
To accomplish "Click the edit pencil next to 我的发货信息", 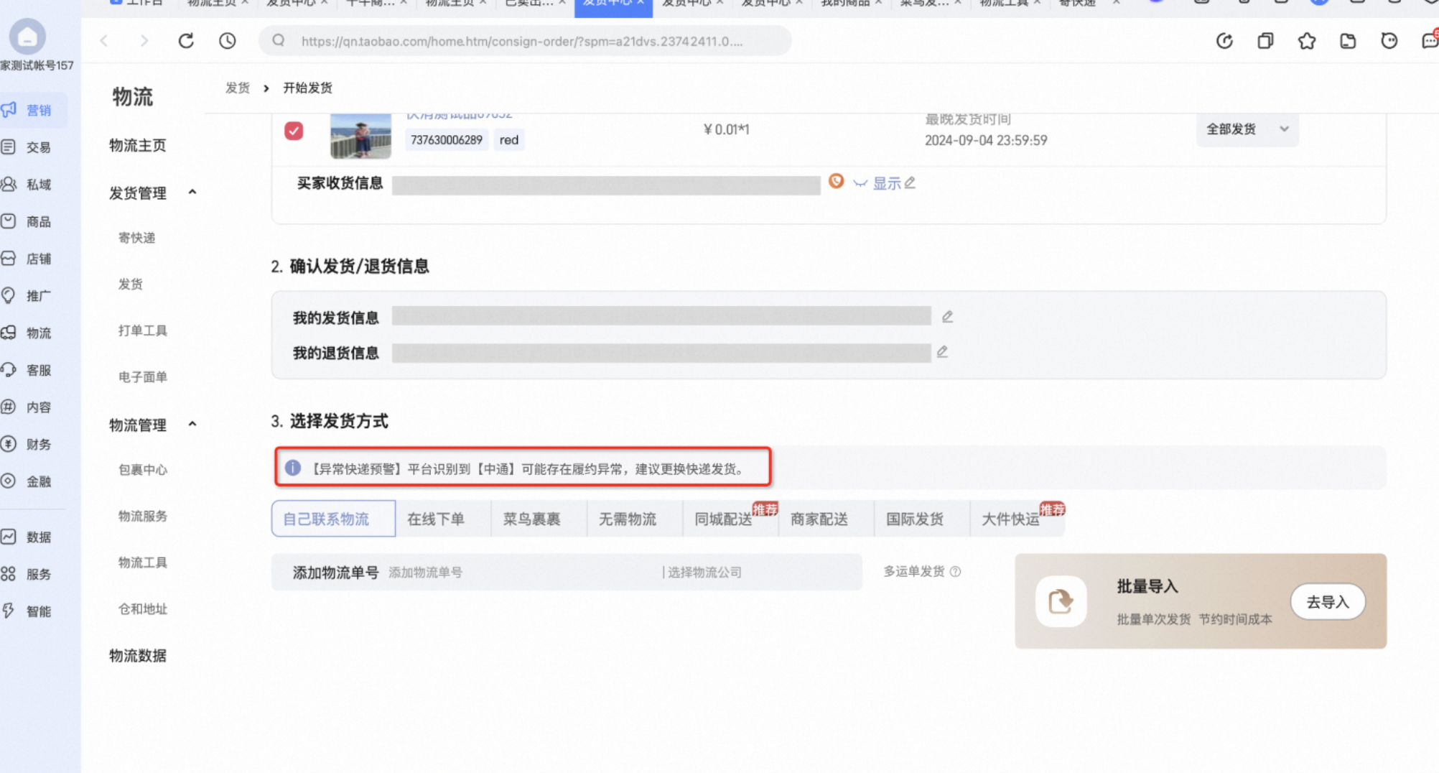I will [947, 317].
